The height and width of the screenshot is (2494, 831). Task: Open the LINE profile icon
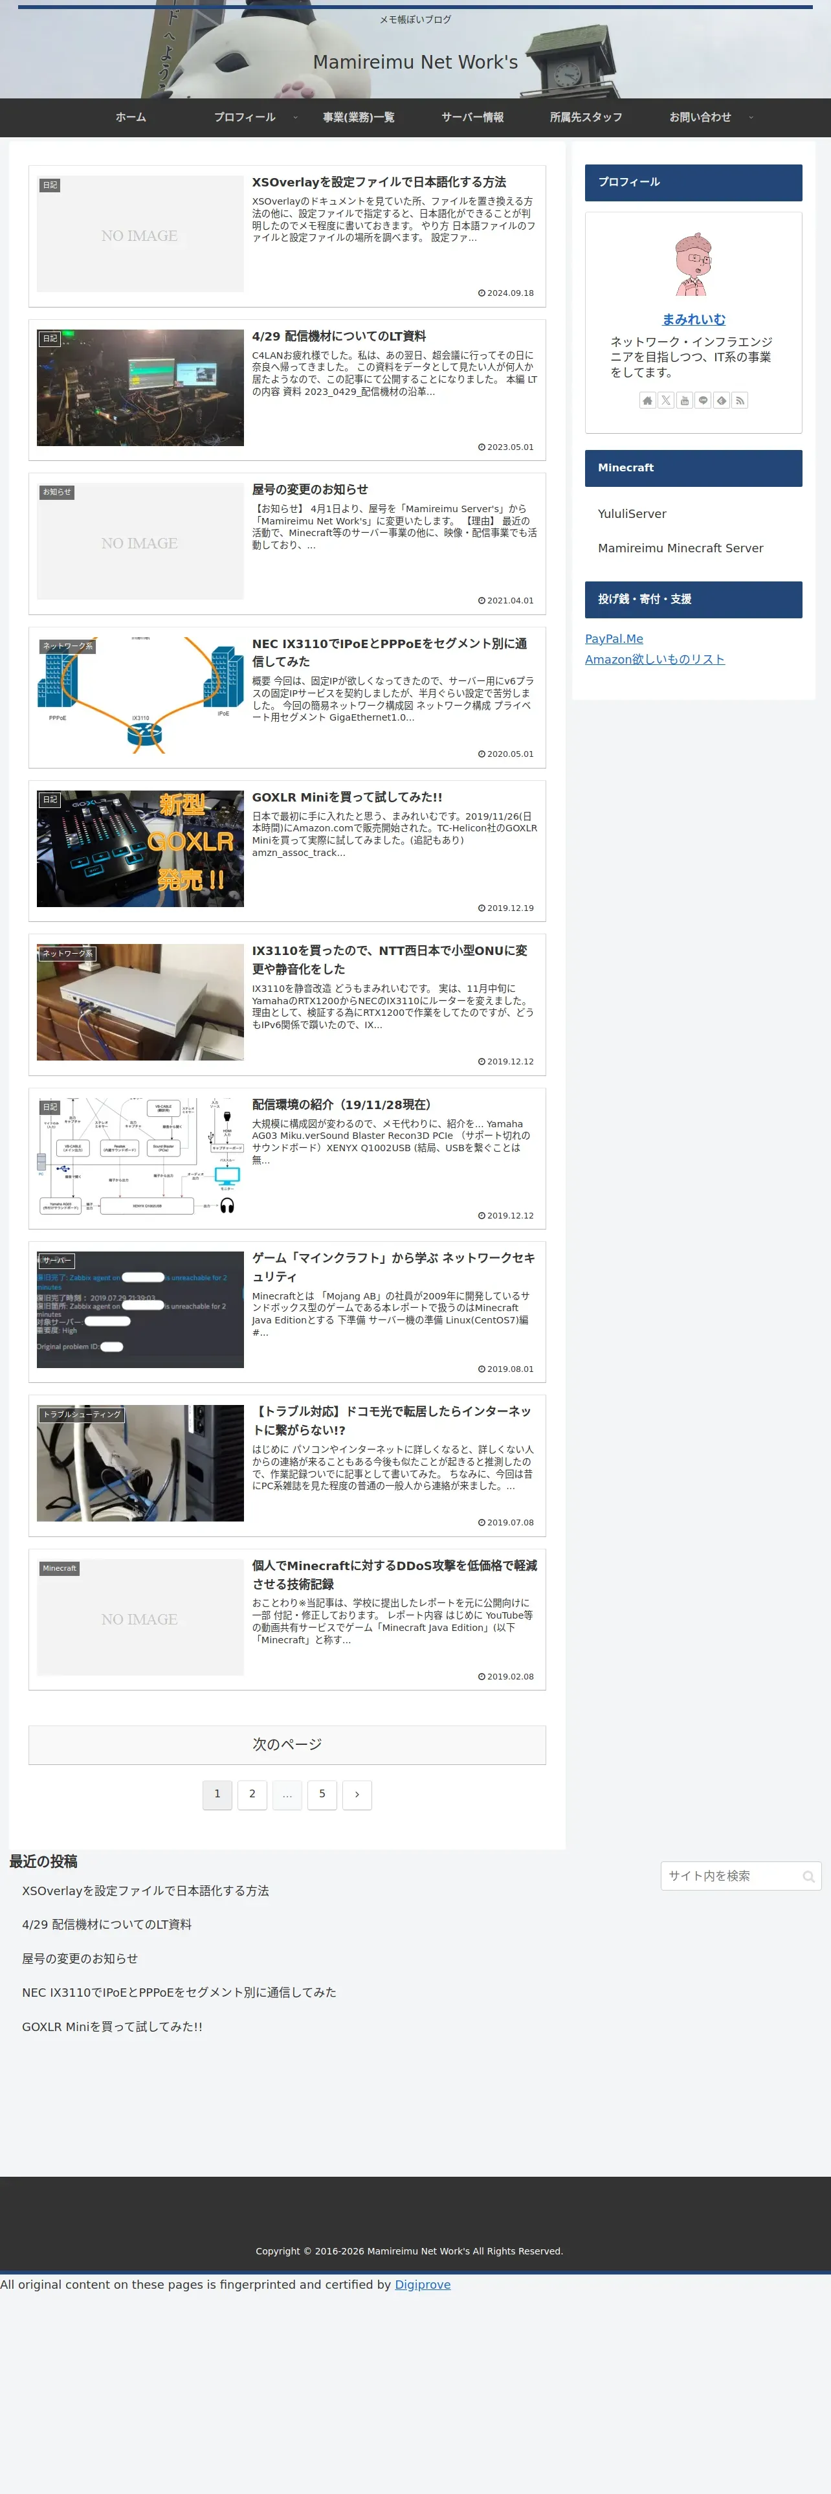704,400
